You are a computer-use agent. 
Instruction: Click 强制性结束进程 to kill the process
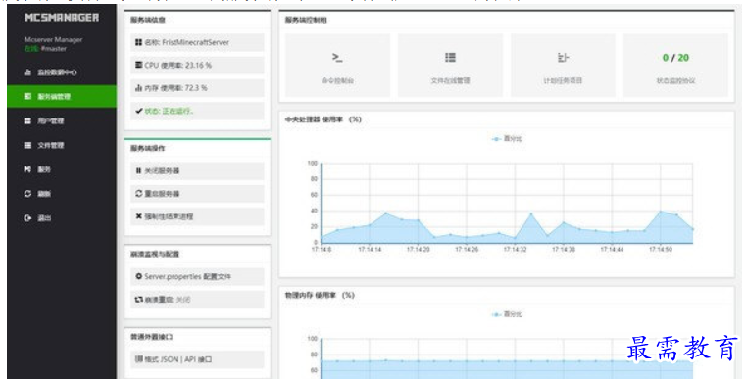197,216
